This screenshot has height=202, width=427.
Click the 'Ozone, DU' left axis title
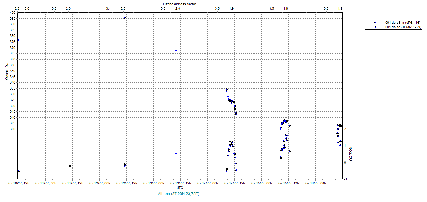7,71
